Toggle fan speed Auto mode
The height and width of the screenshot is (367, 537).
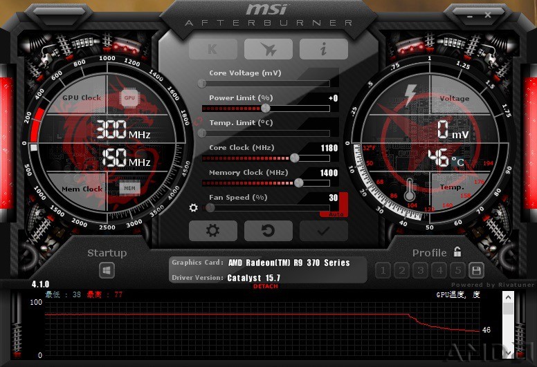(336, 214)
